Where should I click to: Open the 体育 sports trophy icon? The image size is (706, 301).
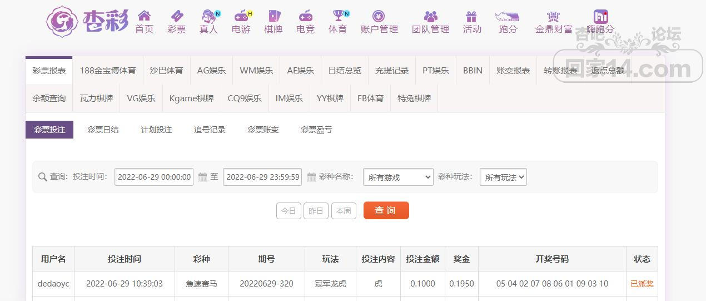pyautogui.click(x=339, y=16)
